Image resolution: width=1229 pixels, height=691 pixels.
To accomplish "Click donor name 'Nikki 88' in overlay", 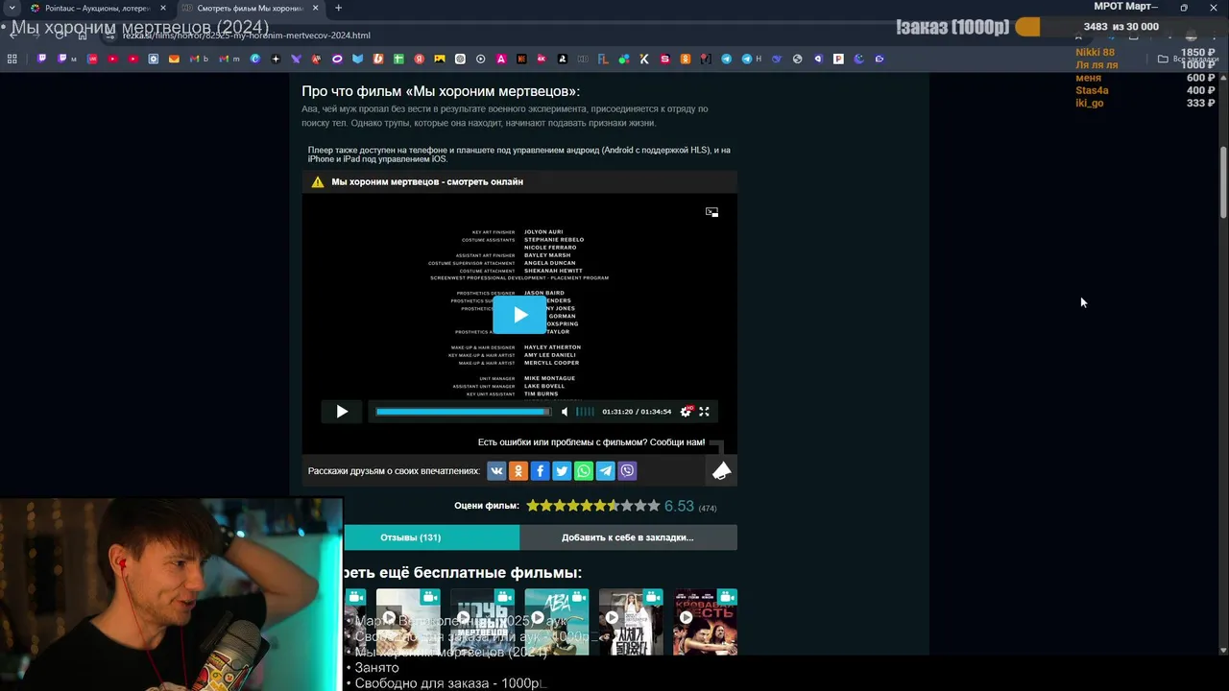I will (1095, 53).
